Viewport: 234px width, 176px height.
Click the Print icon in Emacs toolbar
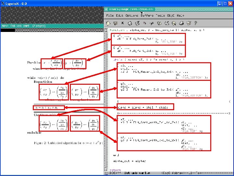click(181, 23)
